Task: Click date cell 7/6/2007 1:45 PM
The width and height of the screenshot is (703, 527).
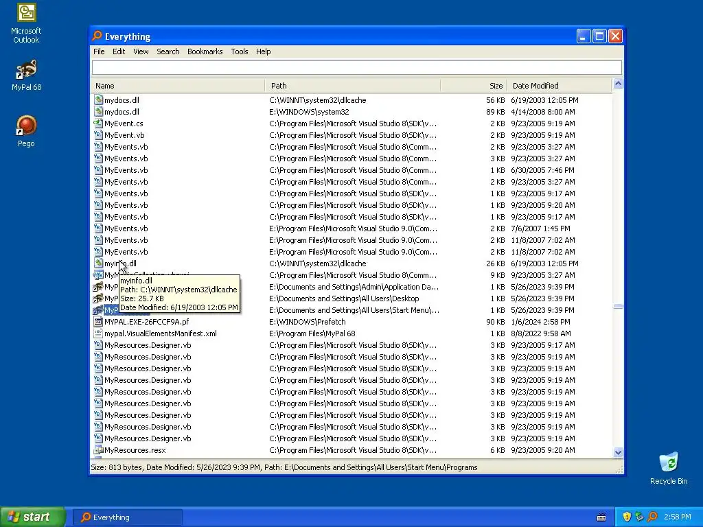Action: click(541, 229)
